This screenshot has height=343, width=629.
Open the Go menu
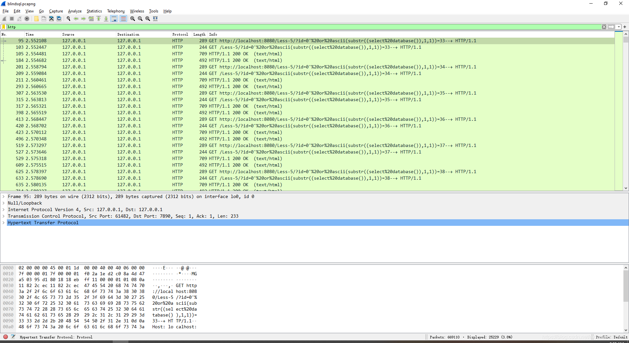pyautogui.click(x=41, y=11)
